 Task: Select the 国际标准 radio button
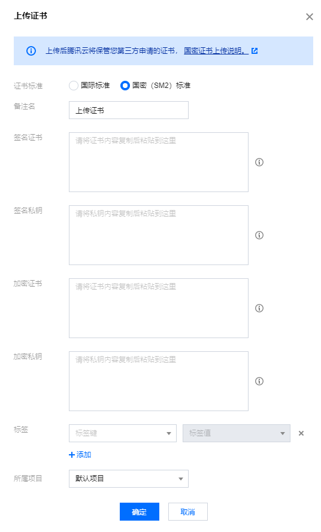coord(74,86)
